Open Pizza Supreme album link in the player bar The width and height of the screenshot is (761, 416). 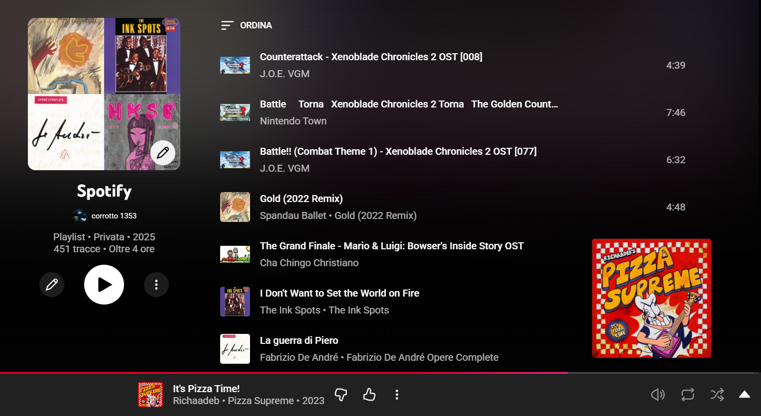(x=261, y=401)
